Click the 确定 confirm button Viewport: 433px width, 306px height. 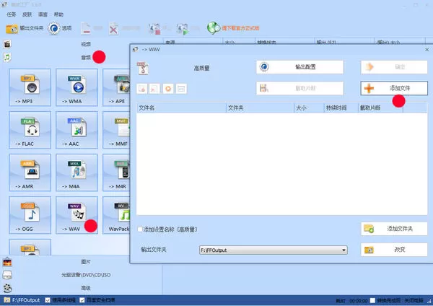coord(394,67)
